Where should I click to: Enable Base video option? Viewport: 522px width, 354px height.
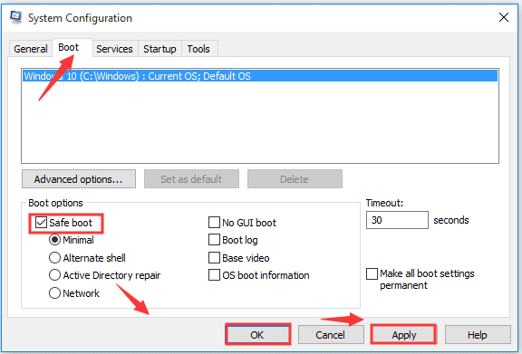[x=214, y=258]
